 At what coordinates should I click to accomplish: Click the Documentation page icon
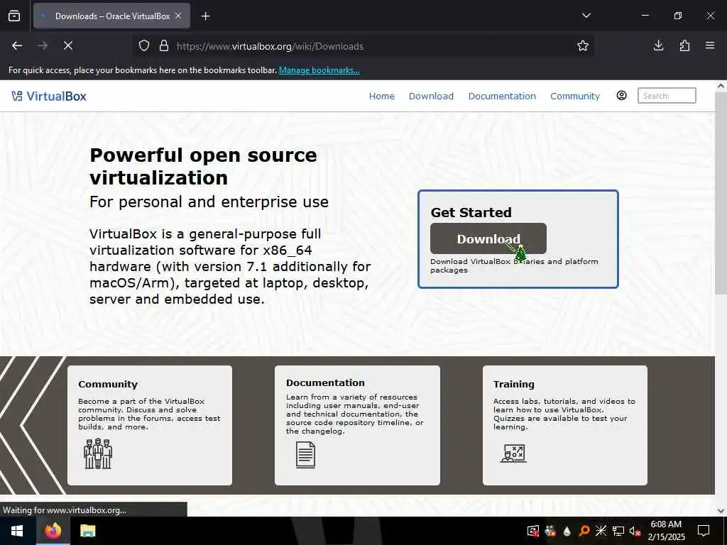(305, 455)
